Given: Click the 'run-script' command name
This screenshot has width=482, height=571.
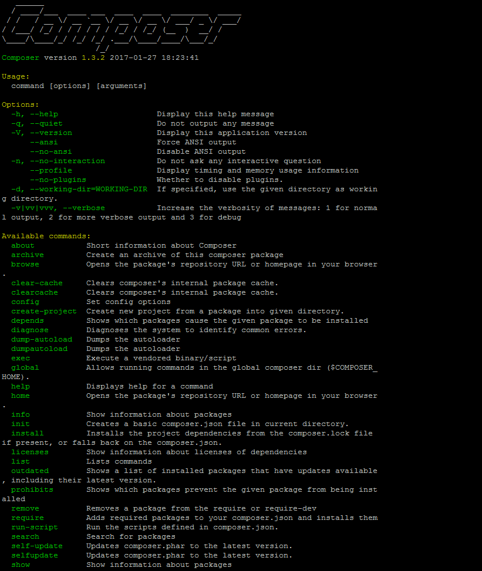Looking at the screenshot, I should click(34, 528).
